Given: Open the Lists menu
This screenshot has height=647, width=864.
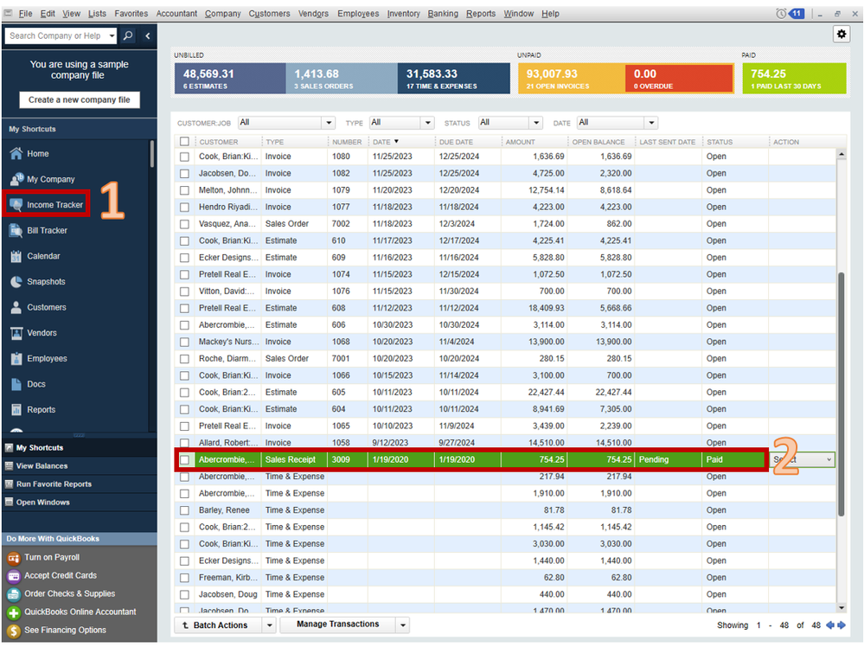Looking at the screenshot, I should pyautogui.click(x=97, y=14).
